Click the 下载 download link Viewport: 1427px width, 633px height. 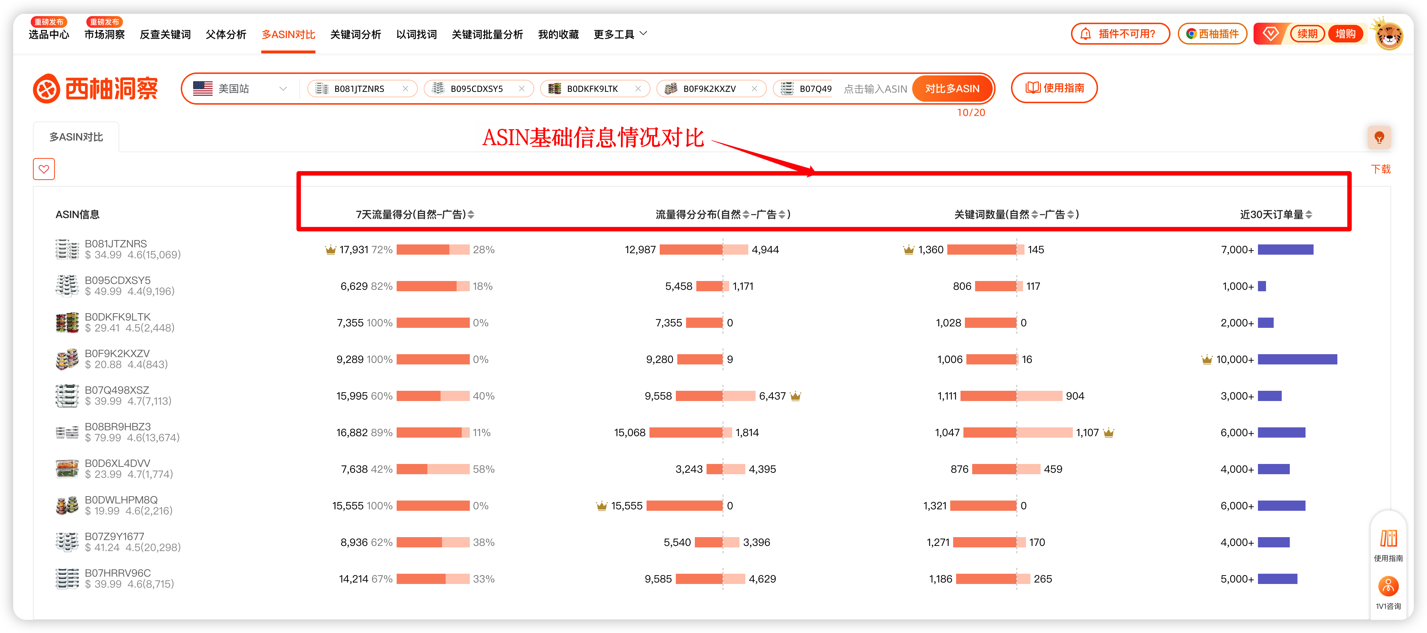[1381, 169]
